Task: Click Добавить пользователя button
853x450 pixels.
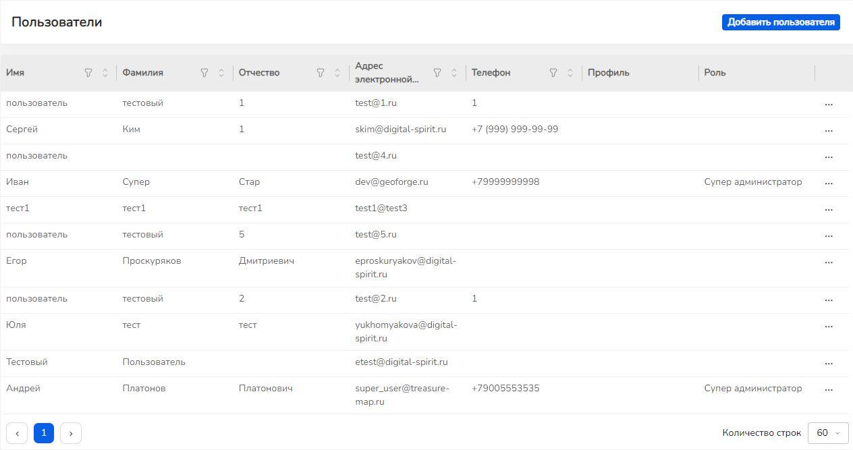Action: [x=781, y=22]
